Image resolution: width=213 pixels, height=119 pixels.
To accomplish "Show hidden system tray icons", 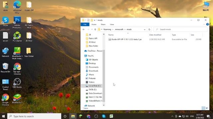I will tap(172, 116).
